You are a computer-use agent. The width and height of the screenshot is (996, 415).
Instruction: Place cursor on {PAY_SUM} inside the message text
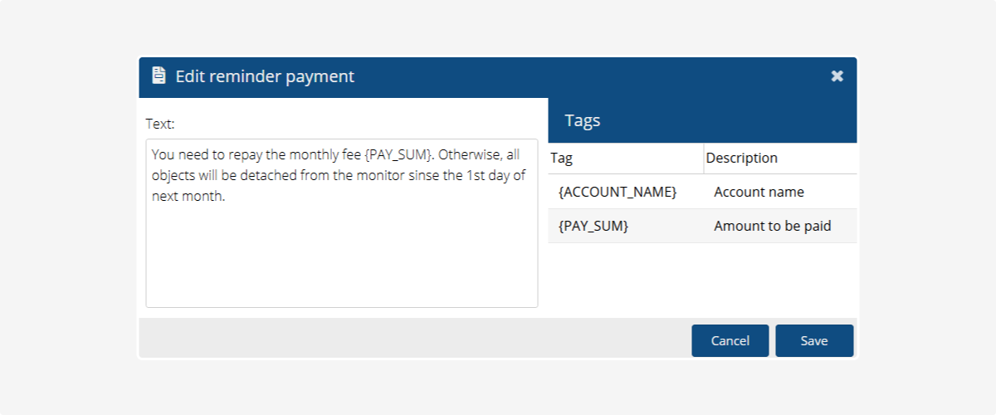click(398, 154)
